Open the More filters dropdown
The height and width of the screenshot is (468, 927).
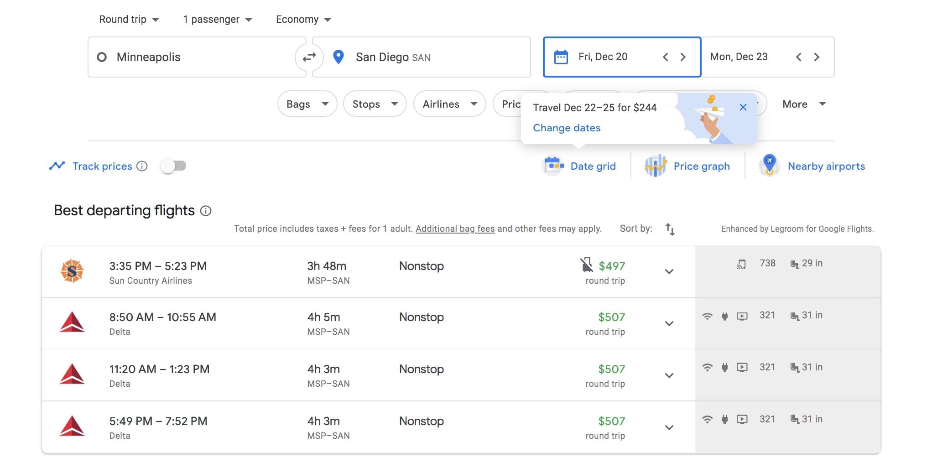coord(804,104)
